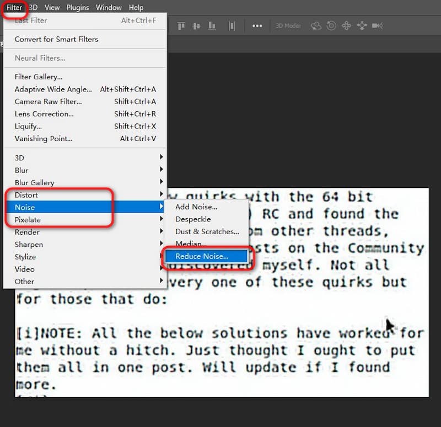Viewport: 441px width, 427px height.
Task: Click the Align top edges icon
Action: 181,26
